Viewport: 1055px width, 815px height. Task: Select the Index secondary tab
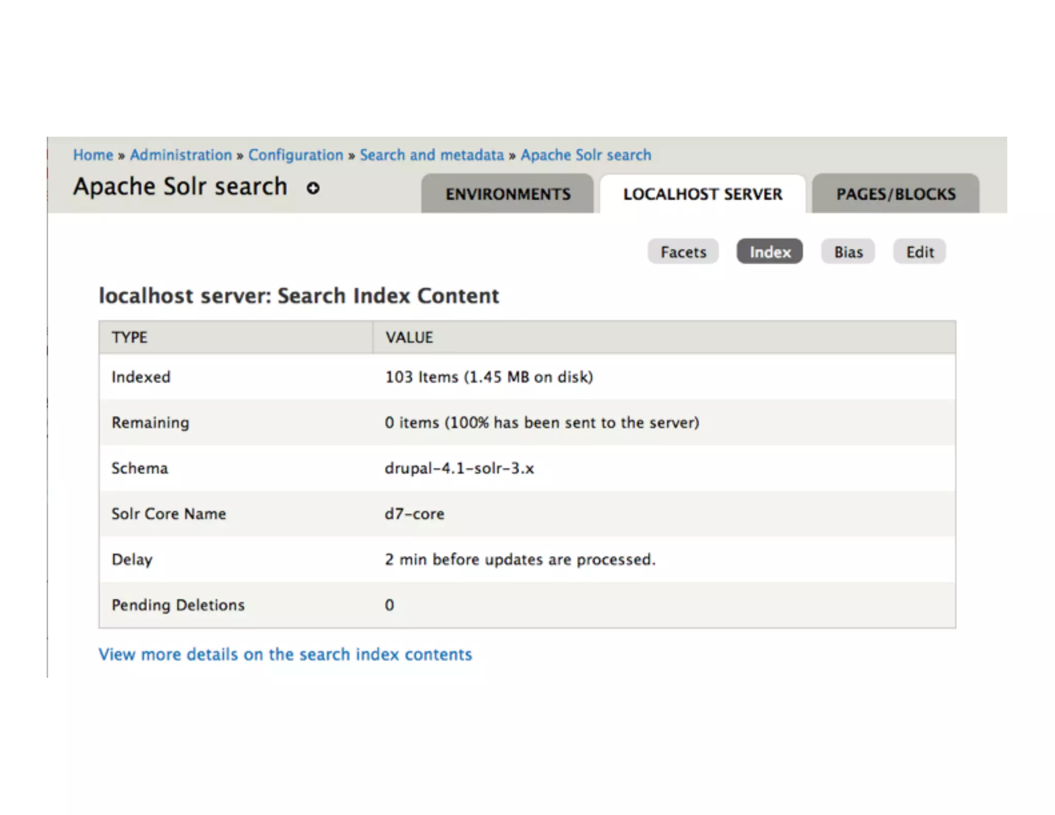tap(770, 252)
